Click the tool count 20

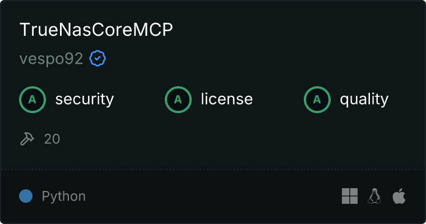pos(52,139)
